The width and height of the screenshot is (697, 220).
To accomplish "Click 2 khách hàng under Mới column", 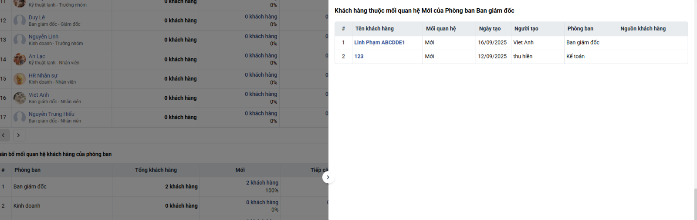I will pos(262,183).
